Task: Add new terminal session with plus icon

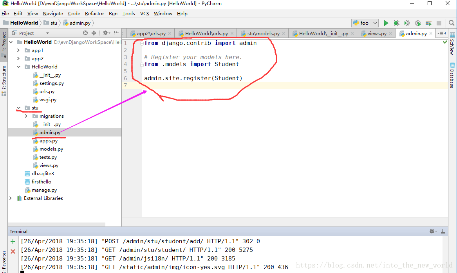Action: tap(13, 241)
